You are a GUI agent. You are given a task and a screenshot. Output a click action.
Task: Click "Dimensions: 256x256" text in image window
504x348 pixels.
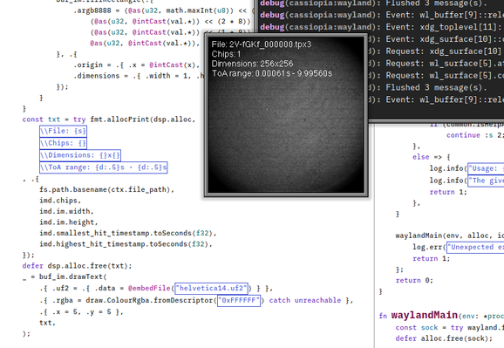pos(252,64)
